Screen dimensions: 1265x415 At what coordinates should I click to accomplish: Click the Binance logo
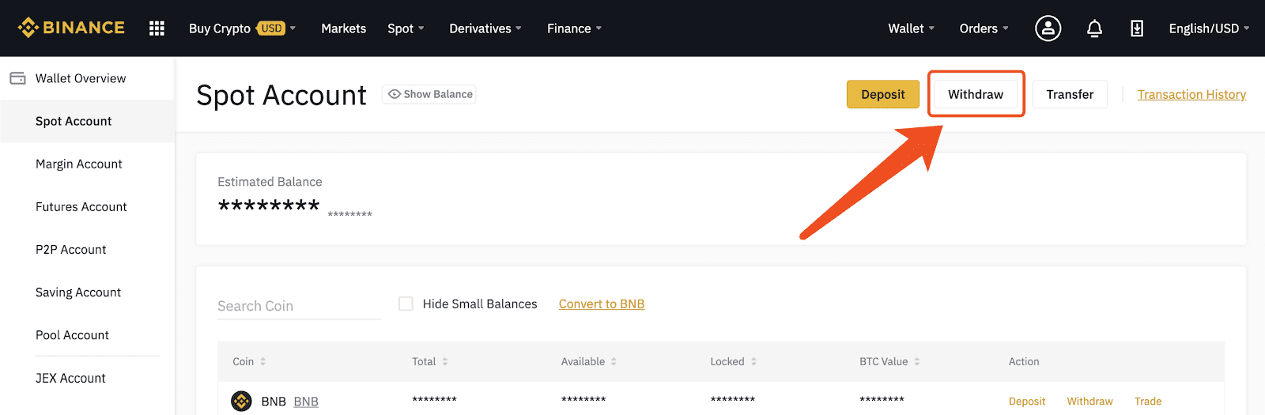pos(71,28)
